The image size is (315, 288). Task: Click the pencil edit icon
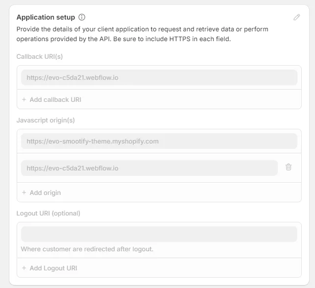[296, 17]
